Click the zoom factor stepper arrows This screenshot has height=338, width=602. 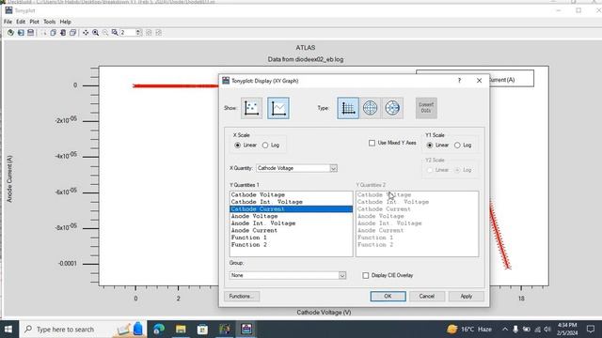[138, 33]
